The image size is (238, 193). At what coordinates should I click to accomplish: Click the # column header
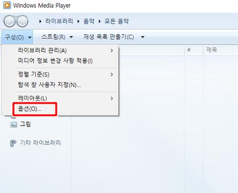pos(194,50)
